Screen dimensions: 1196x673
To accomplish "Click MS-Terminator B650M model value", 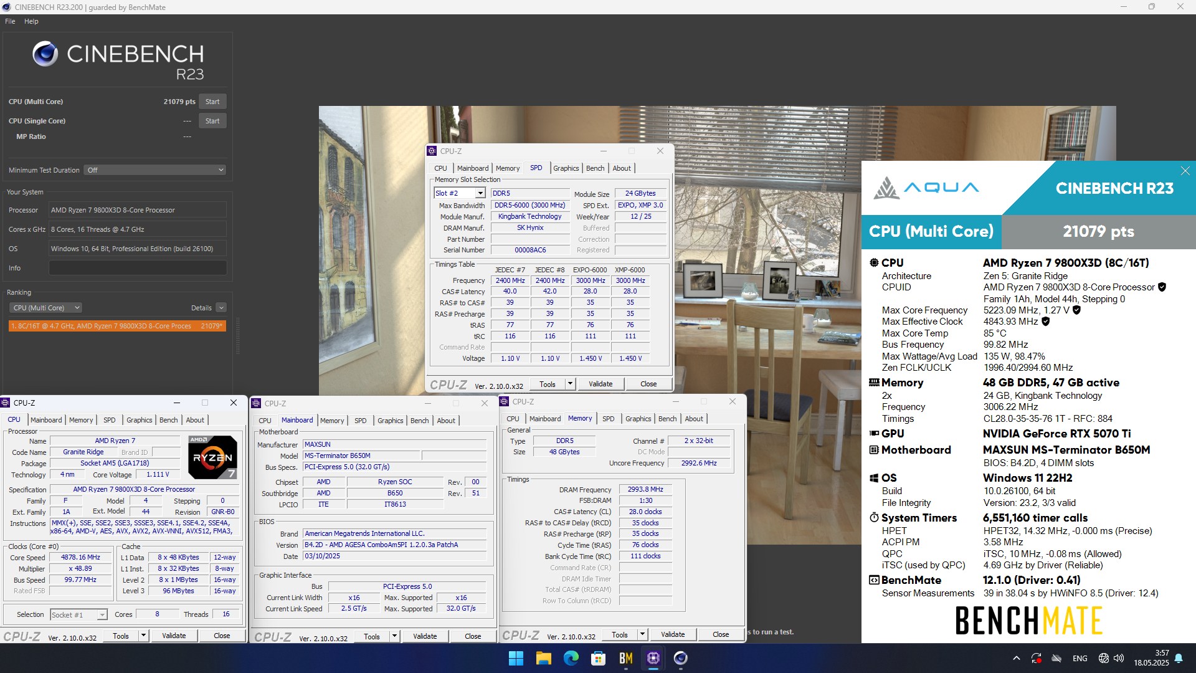I will (362, 456).
